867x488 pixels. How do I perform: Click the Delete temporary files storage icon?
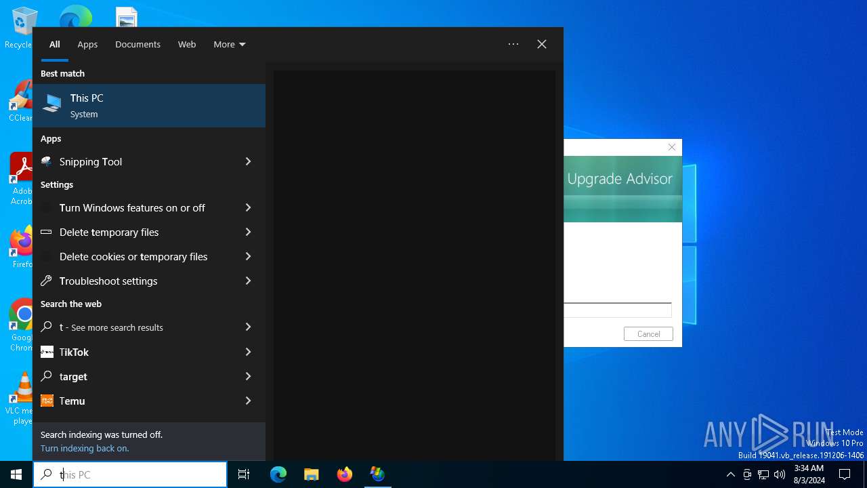[x=47, y=232]
